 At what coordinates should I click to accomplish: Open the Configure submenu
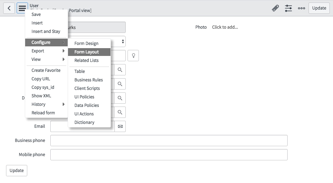(x=46, y=42)
